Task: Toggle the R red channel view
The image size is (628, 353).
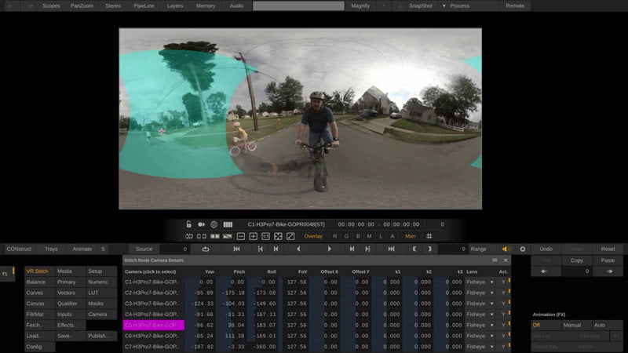Action: pyautogui.click(x=335, y=237)
